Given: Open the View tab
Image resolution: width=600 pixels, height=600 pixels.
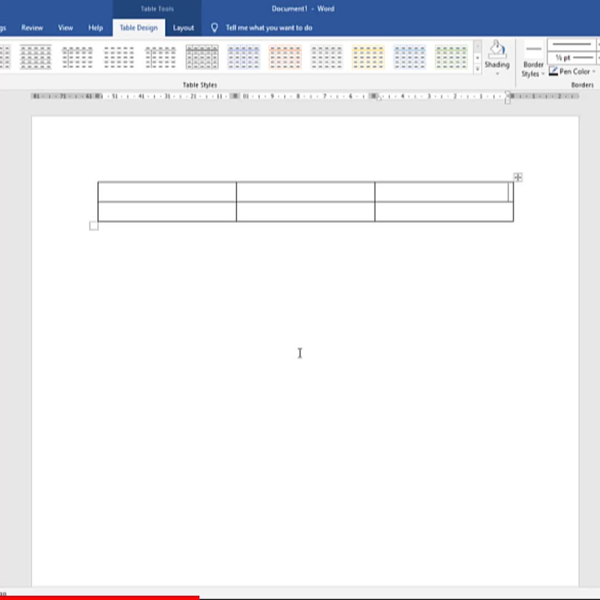Looking at the screenshot, I should pyautogui.click(x=66, y=28).
